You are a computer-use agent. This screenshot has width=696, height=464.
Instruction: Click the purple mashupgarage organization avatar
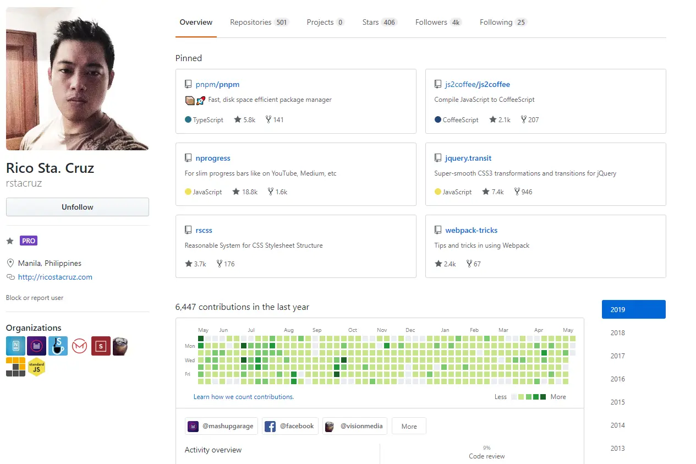click(36, 346)
